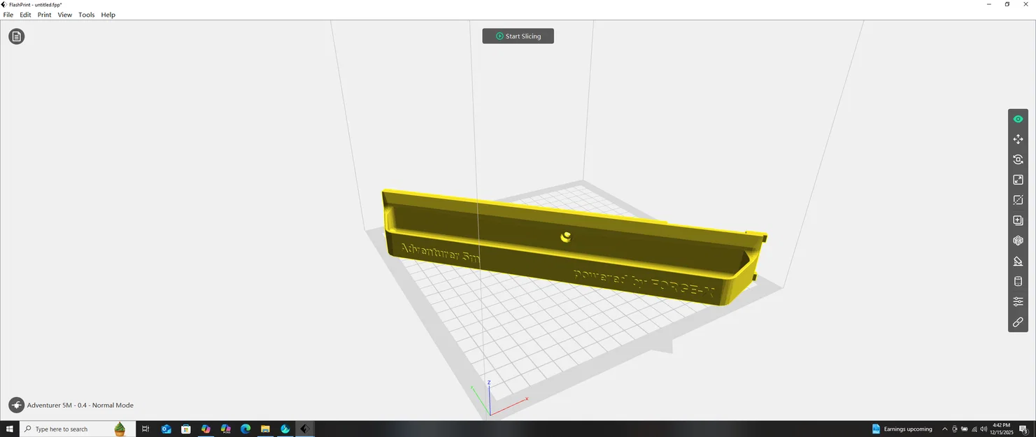Viewport: 1036px width, 437px height.
Task: Open File Explorer from the taskbar
Action: coord(265,429)
